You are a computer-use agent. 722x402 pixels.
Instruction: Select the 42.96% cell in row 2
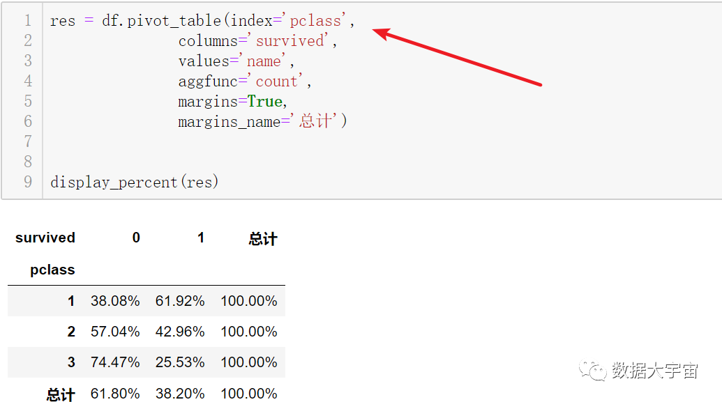(x=180, y=332)
